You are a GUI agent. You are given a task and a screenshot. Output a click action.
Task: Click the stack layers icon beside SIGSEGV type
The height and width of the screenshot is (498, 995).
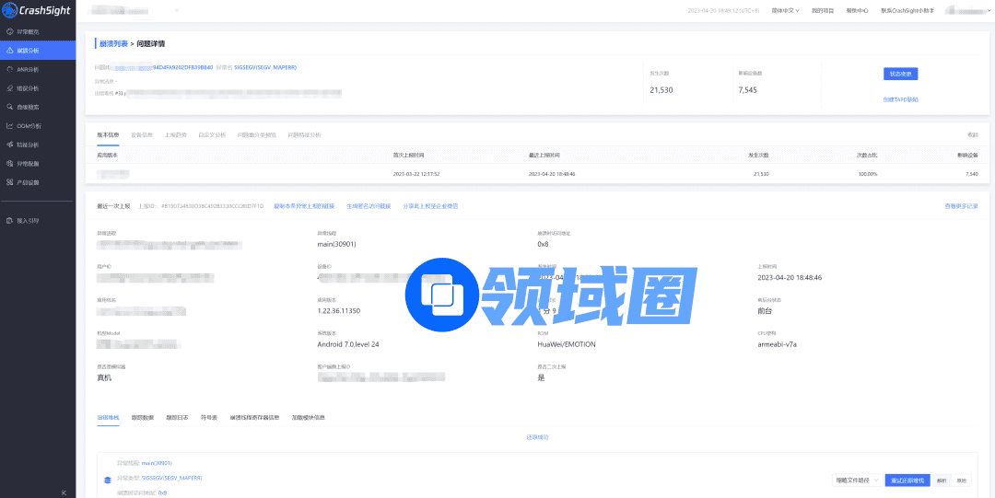point(108,480)
